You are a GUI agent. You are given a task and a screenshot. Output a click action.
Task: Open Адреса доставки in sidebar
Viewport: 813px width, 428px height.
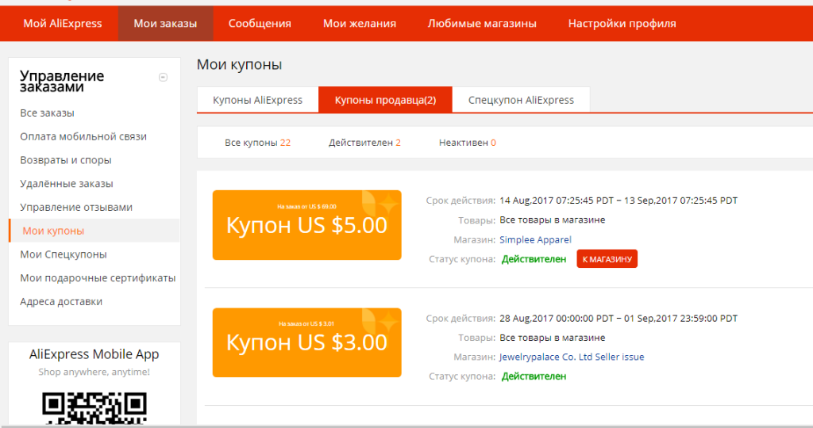[61, 301]
